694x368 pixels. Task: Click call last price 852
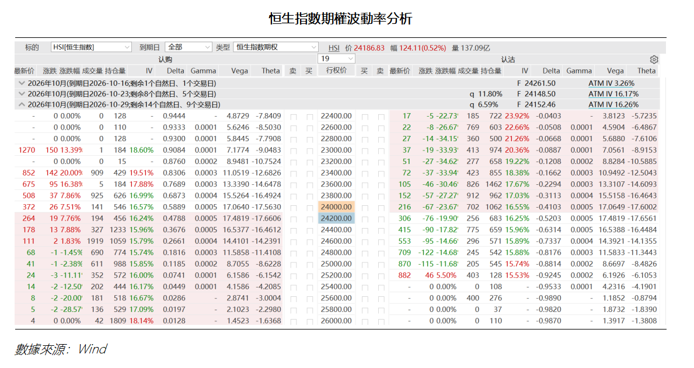(x=29, y=173)
